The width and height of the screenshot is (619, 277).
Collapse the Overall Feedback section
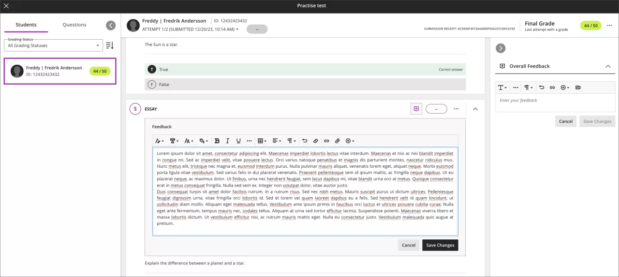(608, 66)
